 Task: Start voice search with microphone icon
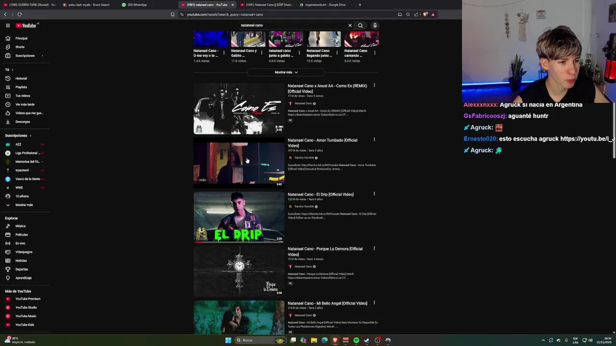375,25
